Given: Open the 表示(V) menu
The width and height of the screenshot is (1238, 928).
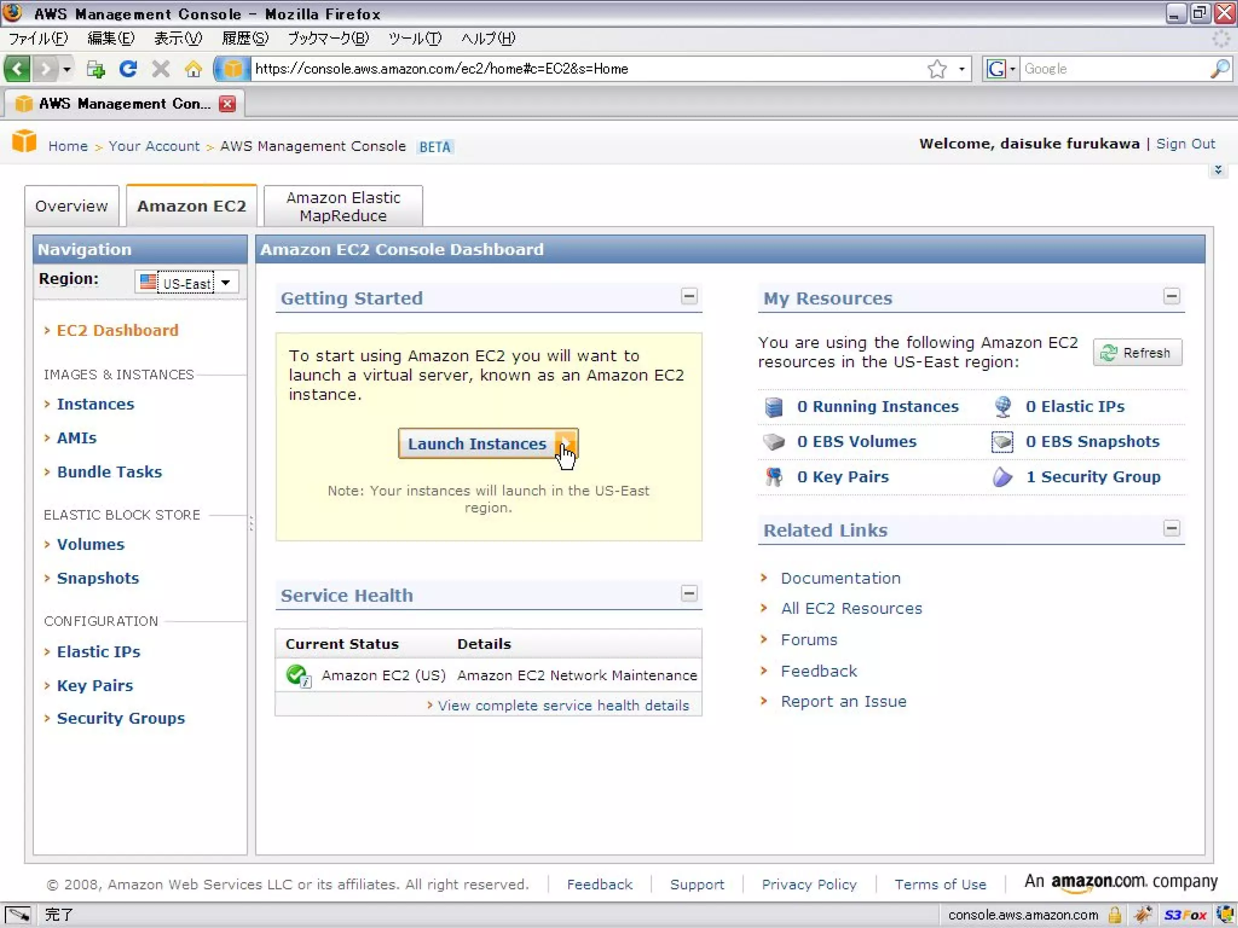Looking at the screenshot, I should pyautogui.click(x=178, y=39).
